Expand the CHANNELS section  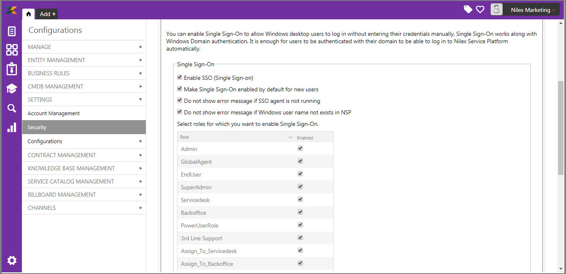click(x=84, y=208)
